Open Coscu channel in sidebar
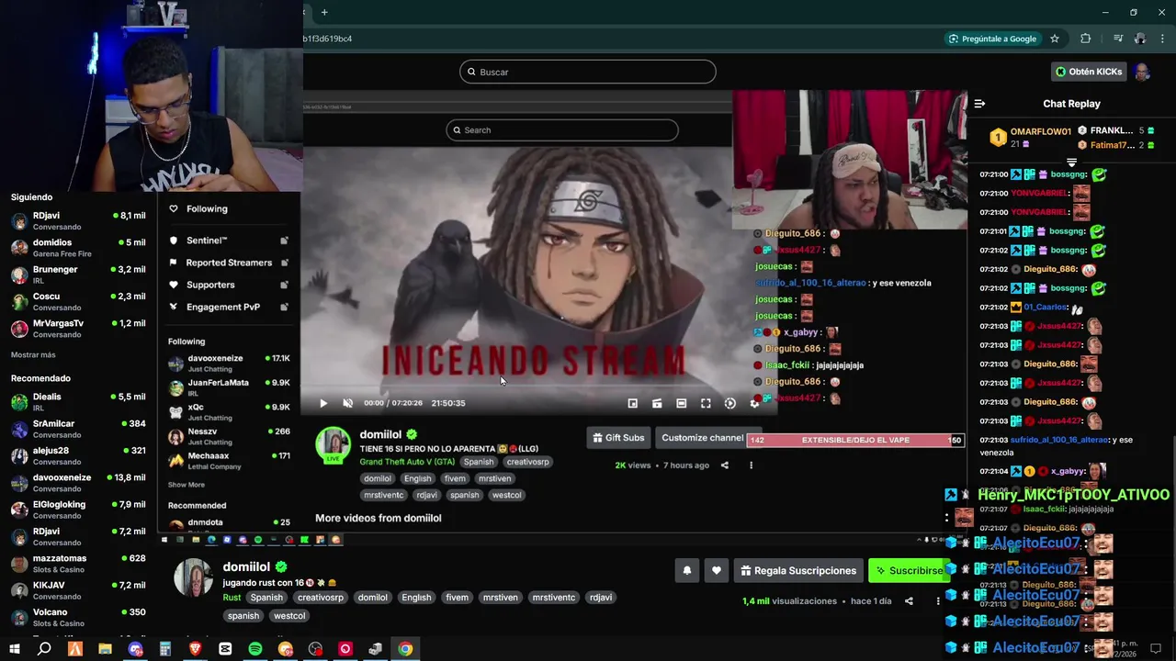Image resolution: width=1176 pixels, height=661 pixels. coord(78,301)
